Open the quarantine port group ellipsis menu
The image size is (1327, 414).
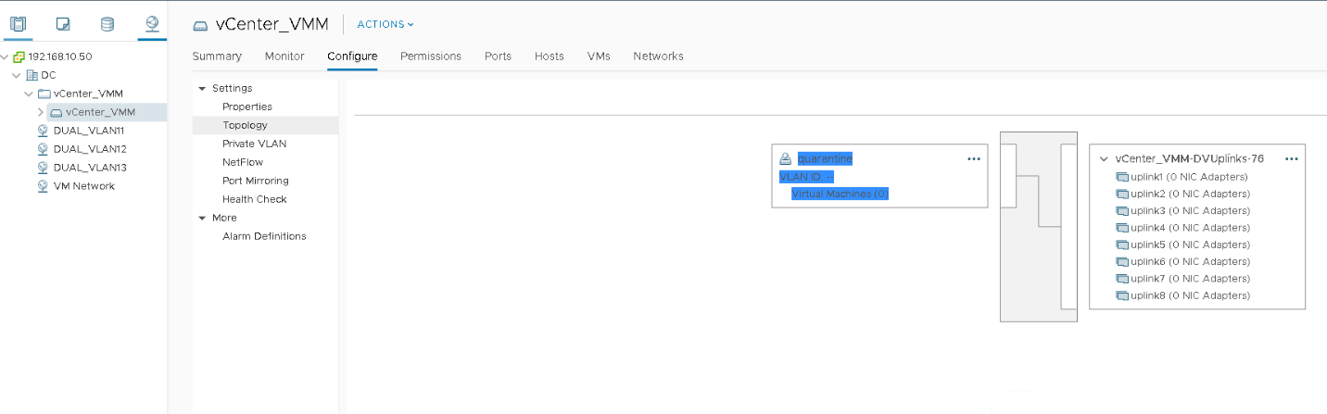[x=974, y=159]
